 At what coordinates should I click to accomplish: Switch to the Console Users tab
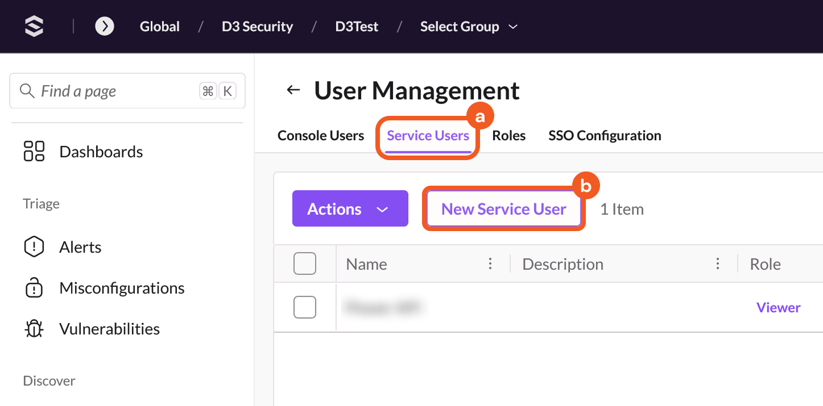click(321, 136)
